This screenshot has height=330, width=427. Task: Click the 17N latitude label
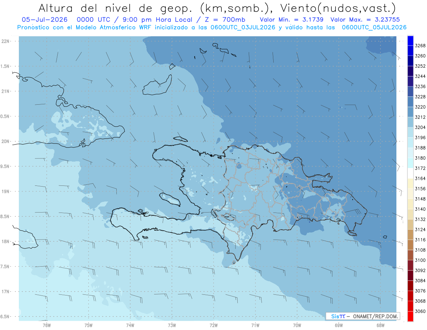(5, 292)
